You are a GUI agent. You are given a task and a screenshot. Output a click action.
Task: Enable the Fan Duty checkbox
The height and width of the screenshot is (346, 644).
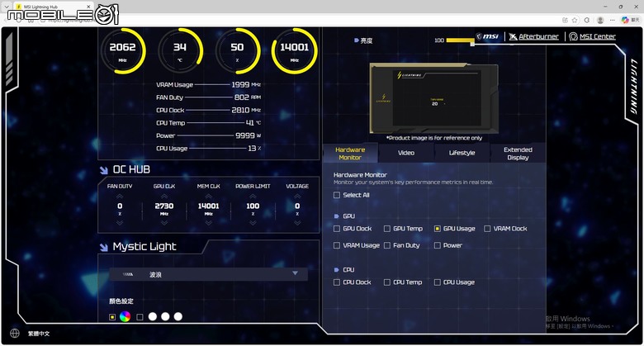387,245
